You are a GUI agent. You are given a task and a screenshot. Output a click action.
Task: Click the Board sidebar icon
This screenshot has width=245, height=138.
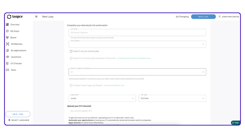coord(7,38)
